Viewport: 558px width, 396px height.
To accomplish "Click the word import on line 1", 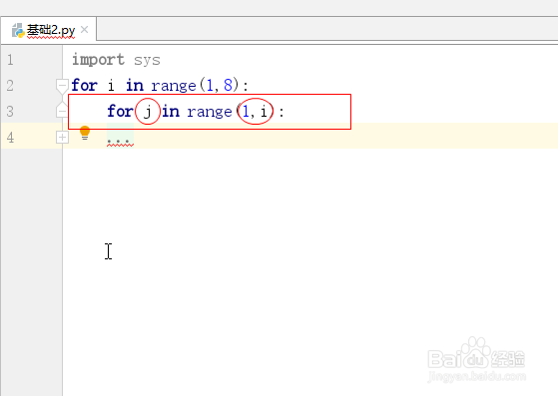I will click(x=98, y=60).
